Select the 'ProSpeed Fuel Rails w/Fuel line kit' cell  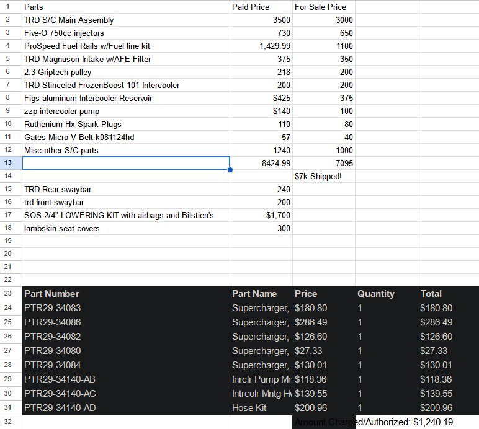pyautogui.click(x=126, y=46)
